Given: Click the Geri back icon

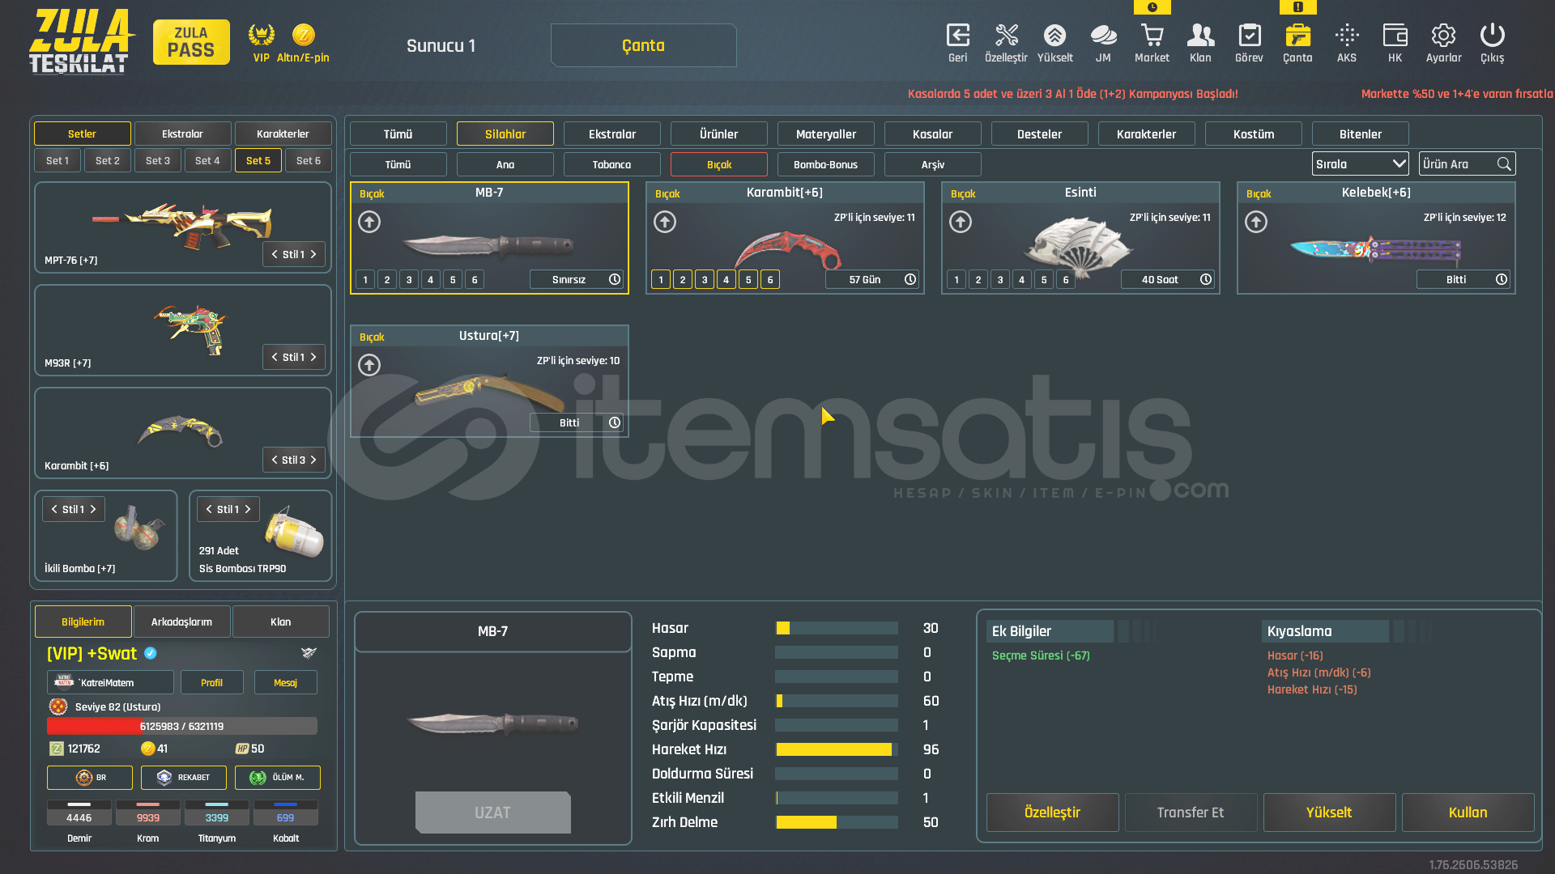Looking at the screenshot, I should point(957,35).
